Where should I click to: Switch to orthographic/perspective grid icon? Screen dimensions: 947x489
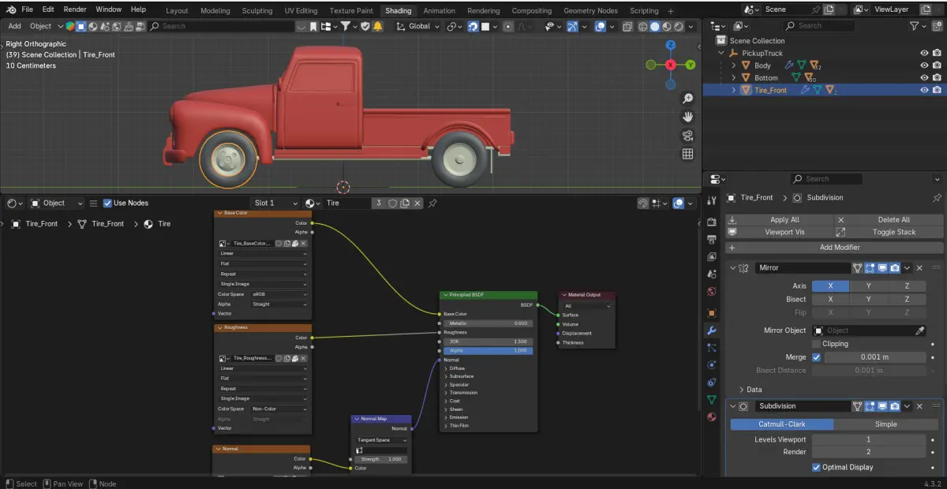[x=687, y=155]
